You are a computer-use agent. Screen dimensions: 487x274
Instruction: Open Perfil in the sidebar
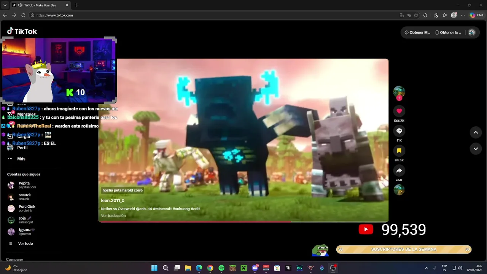click(22, 148)
